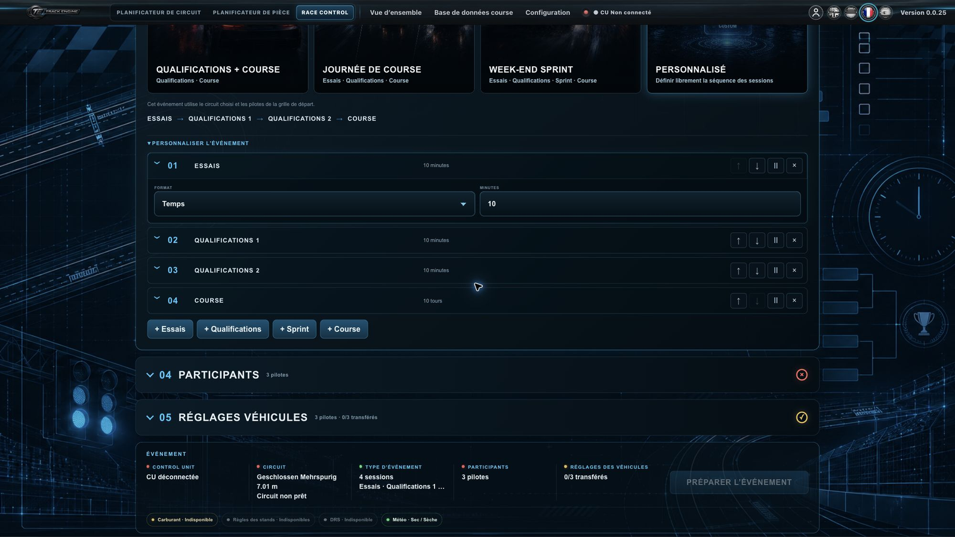Open the Configuration menu
This screenshot has height=537, width=955.
[x=547, y=13]
